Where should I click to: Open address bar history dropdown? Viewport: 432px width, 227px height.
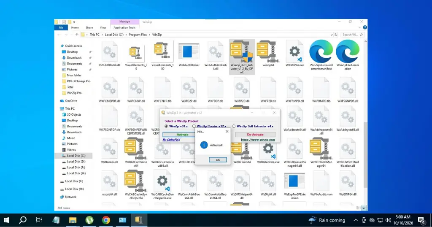click(332, 35)
